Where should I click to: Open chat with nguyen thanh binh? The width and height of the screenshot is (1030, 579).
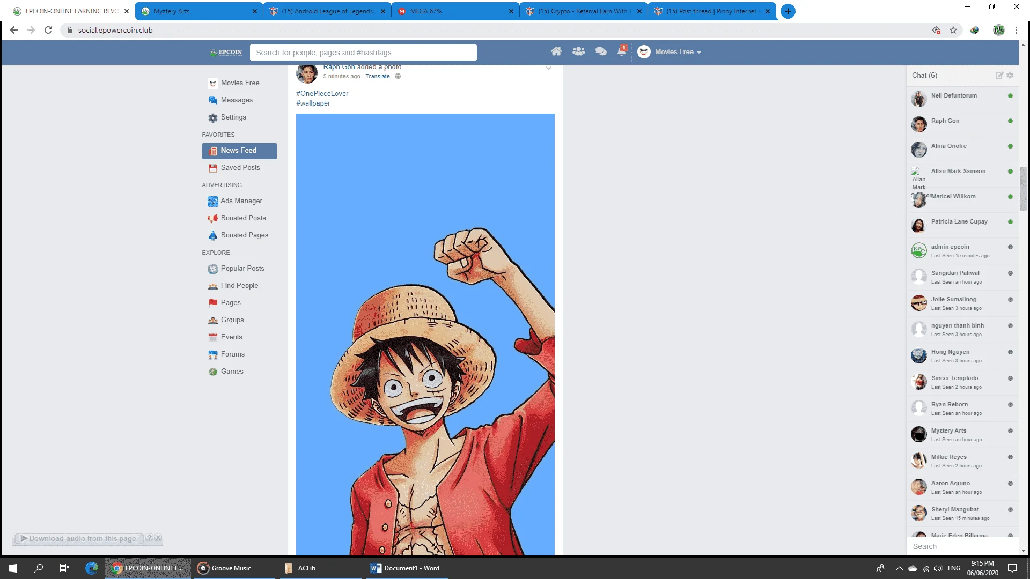coord(962,329)
